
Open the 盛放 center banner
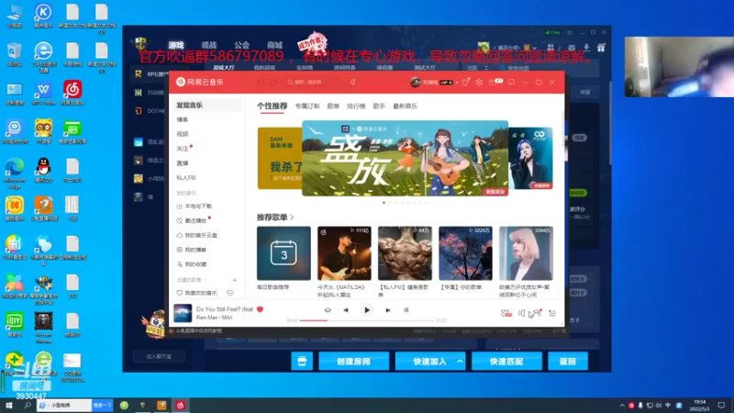point(405,158)
